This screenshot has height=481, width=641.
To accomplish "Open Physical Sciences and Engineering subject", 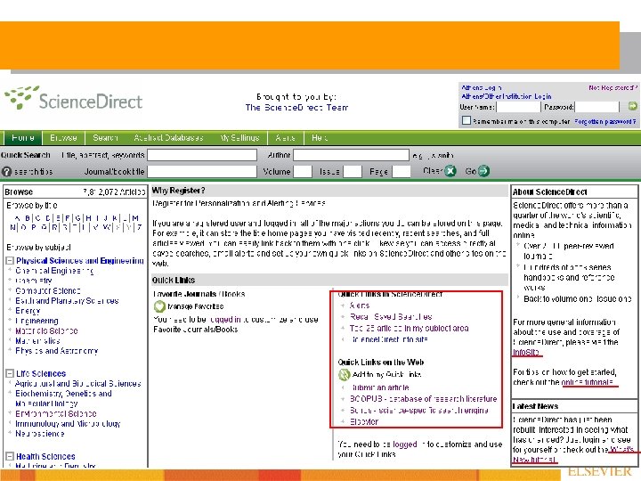I will point(80,260).
